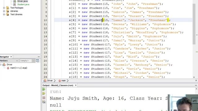
Task: Click the arrow after Driver in the breadcrumb
Action: click(x=55, y=81)
